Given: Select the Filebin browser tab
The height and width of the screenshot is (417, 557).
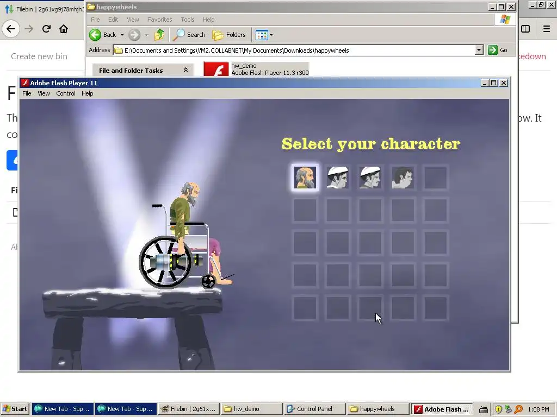Looking at the screenshot, I should 44,9.
